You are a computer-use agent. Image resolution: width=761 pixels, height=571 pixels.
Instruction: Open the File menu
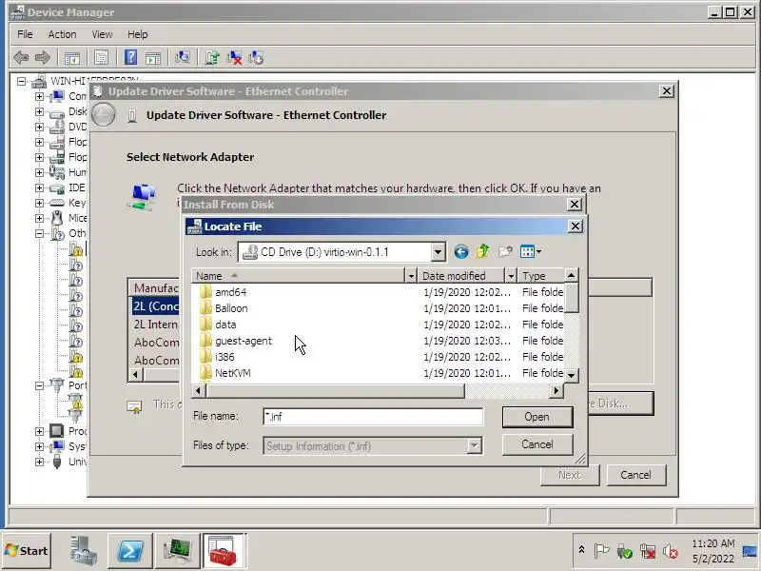pos(25,34)
